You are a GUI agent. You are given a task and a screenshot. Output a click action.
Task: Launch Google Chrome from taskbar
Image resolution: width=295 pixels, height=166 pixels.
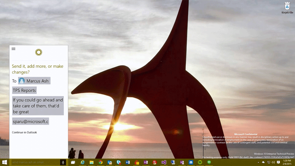(100, 162)
